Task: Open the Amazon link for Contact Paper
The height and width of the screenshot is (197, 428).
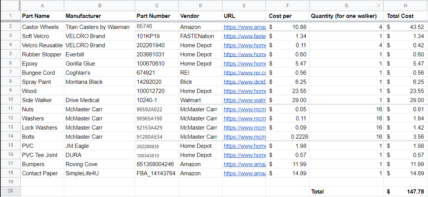Action: [245, 173]
